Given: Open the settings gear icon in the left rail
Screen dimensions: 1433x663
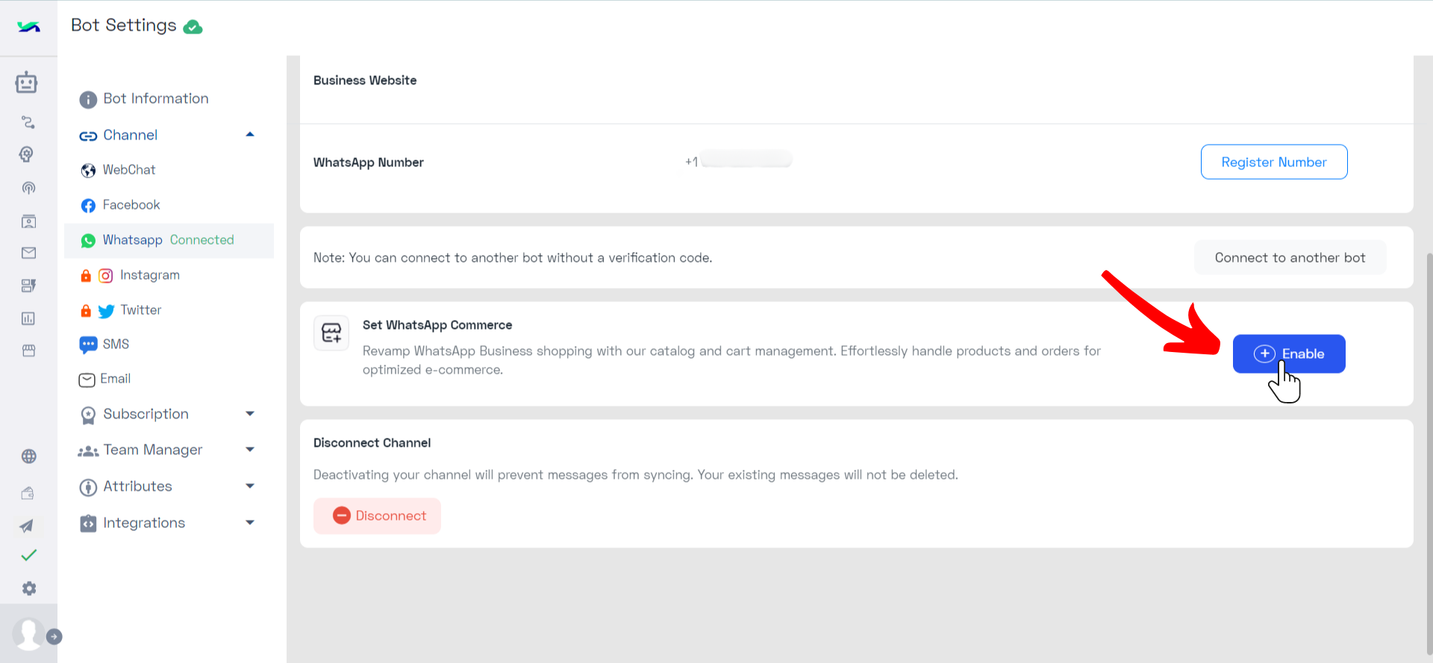Looking at the screenshot, I should [x=28, y=588].
